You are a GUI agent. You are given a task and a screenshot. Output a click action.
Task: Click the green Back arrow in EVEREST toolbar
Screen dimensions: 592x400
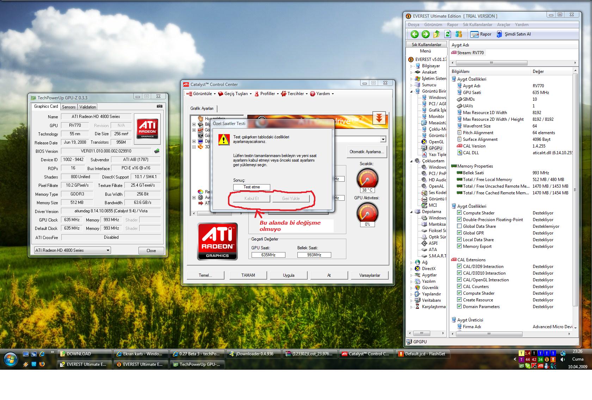click(415, 34)
